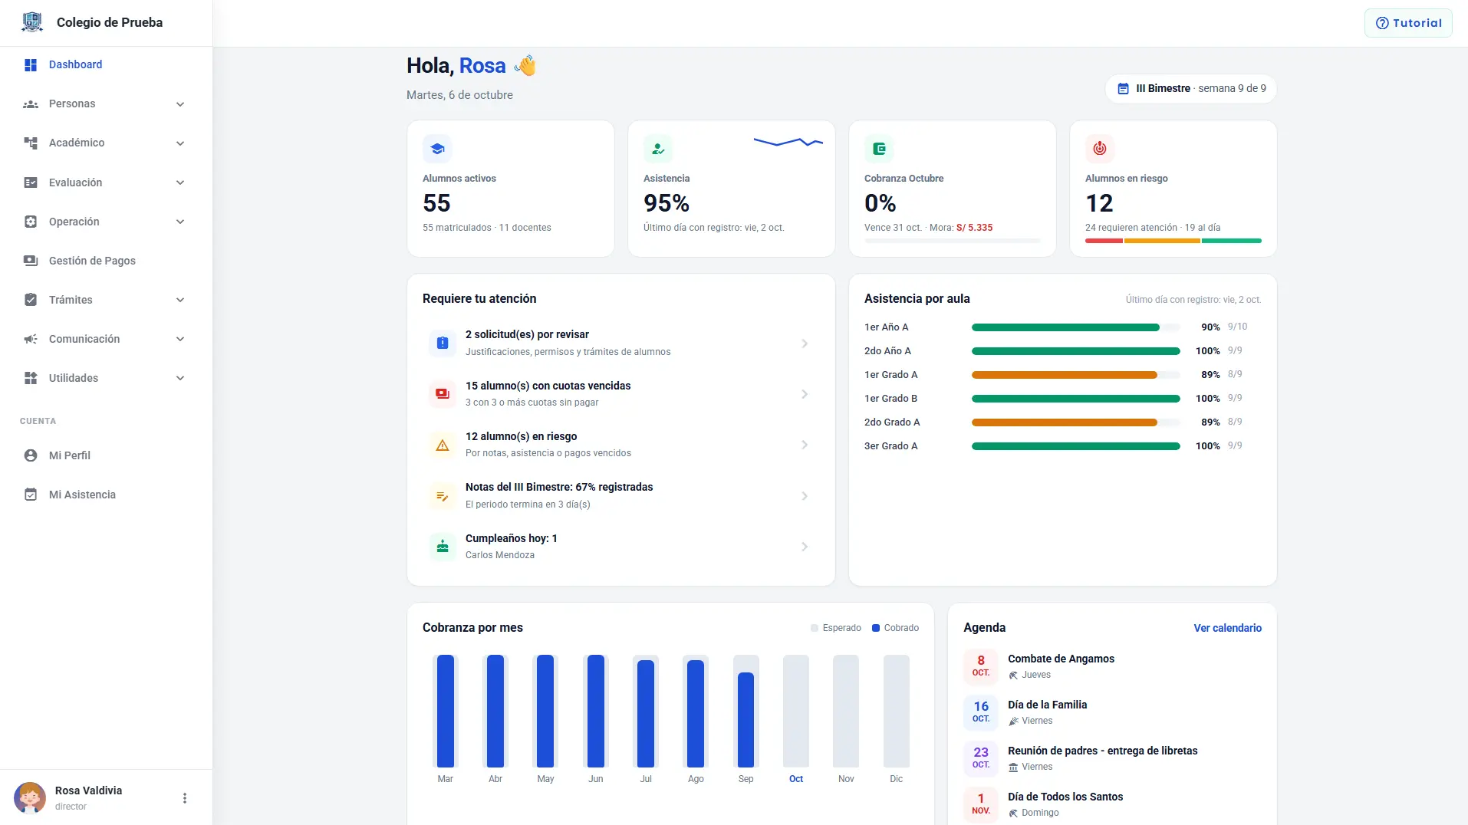Open the 2 solicitud(es) por revisar row
Viewport: 1468px width, 825px height.
620,343
